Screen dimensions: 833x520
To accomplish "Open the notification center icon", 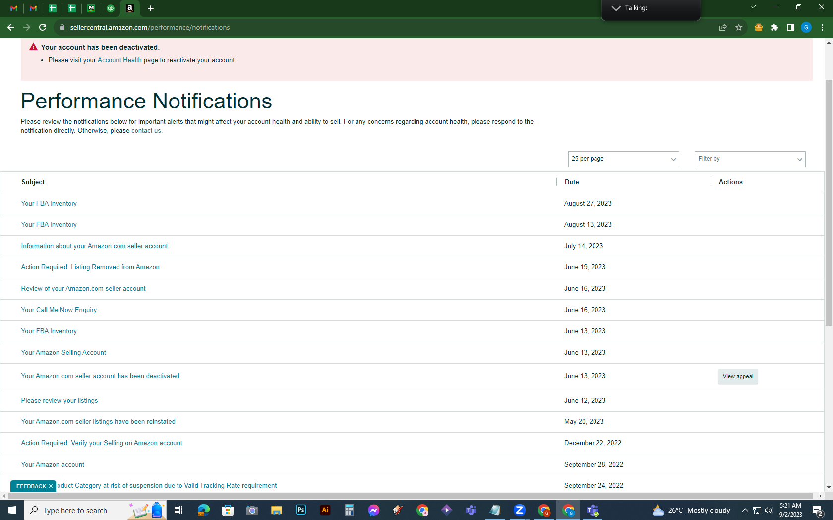I will pos(818,510).
